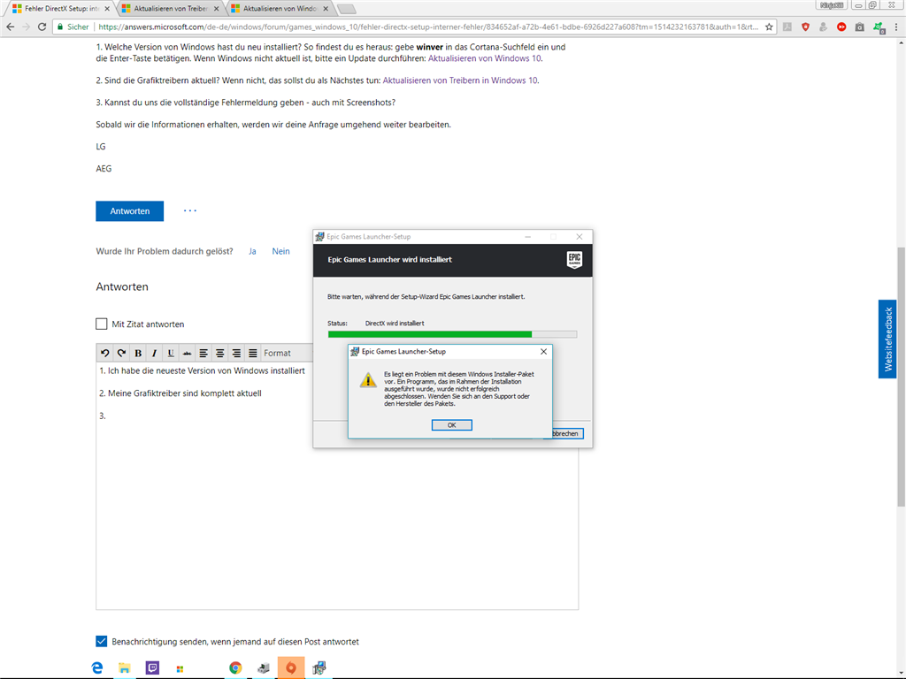Image resolution: width=906 pixels, height=679 pixels.
Task: Switch to 'Aktualisieren von Treibern' browser tab
Action: click(170, 9)
